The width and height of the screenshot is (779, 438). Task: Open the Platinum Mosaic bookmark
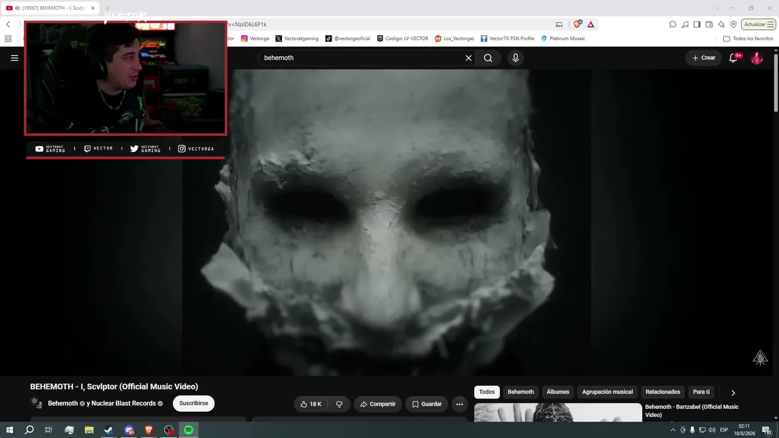[563, 38]
